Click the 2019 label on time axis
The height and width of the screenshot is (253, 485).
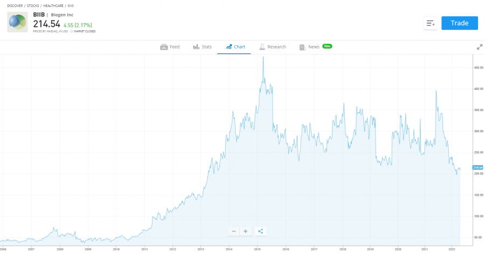click(370, 249)
